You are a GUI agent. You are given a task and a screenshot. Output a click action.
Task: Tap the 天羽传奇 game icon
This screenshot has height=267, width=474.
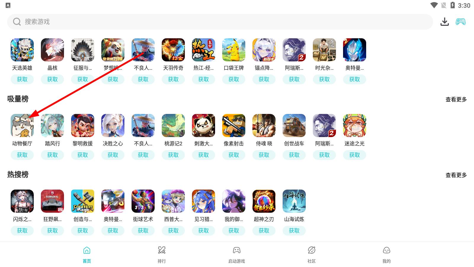pyautogui.click(x=173, y=50)
